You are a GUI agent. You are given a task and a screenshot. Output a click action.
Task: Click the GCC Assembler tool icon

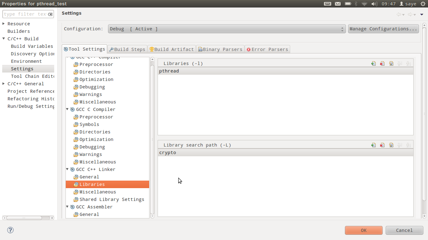click(x=73, y=207)
